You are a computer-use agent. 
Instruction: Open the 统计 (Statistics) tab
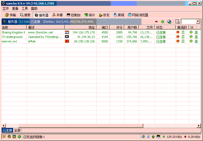pyautogui.click(x=90, y=15)
